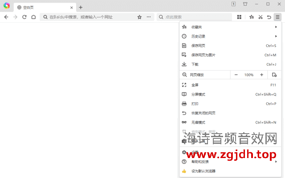Choose 打印 print menu entry

[230, 104]
